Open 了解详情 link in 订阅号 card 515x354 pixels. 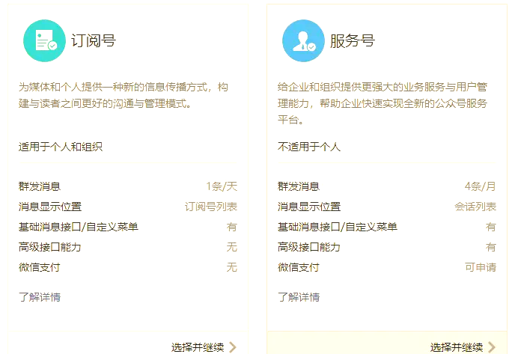pyautogui.click(x=40, y=297)
